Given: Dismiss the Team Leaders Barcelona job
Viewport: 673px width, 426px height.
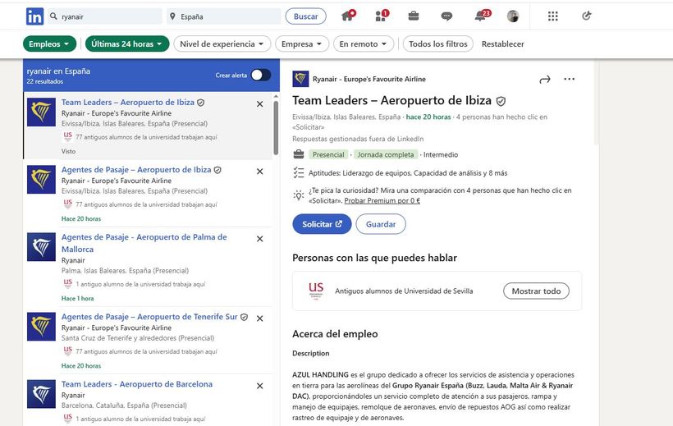Looking at the screenshot, I should [x=259, y=386].
